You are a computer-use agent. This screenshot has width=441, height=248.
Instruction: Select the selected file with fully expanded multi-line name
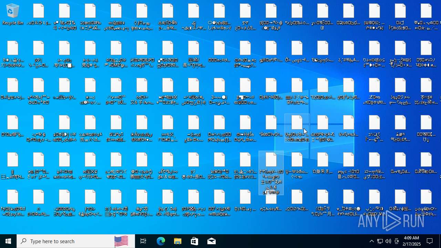click(x=271, y=173)
